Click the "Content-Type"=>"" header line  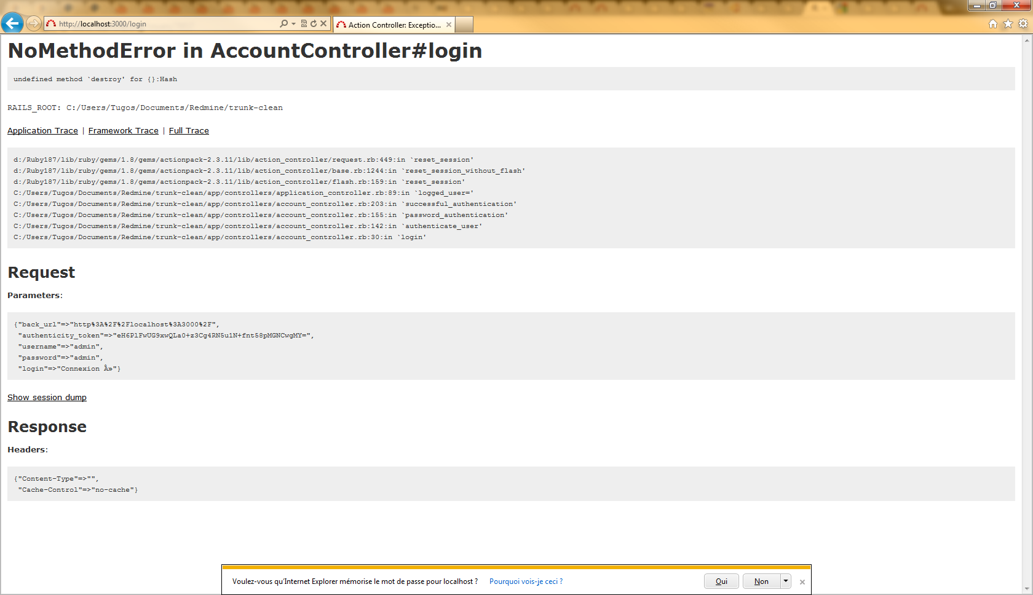[56, 479]
